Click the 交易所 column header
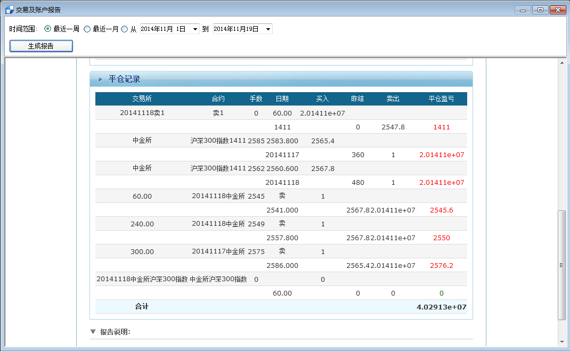This screenshot has width=570, height=351. point(142,99)
